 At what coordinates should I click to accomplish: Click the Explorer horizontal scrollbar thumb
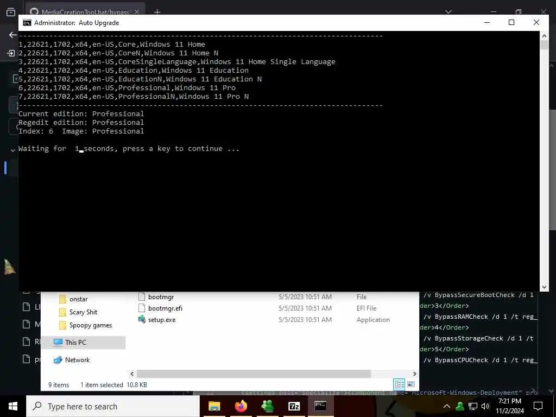click(x=254, y=374)
